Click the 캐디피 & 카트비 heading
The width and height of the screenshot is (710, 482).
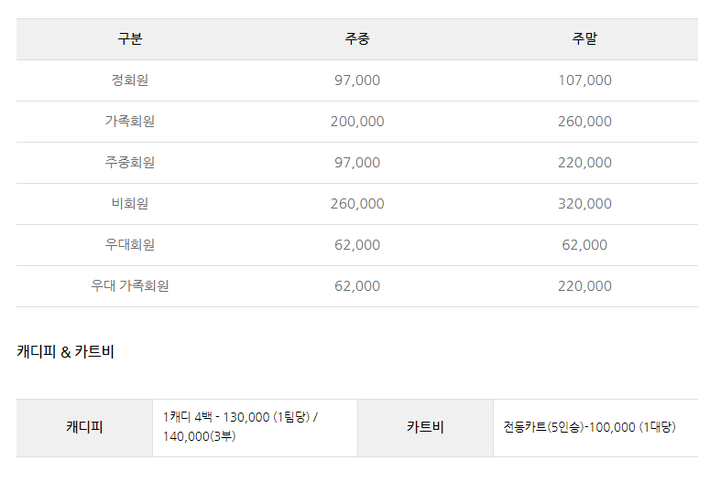(66, 351)
